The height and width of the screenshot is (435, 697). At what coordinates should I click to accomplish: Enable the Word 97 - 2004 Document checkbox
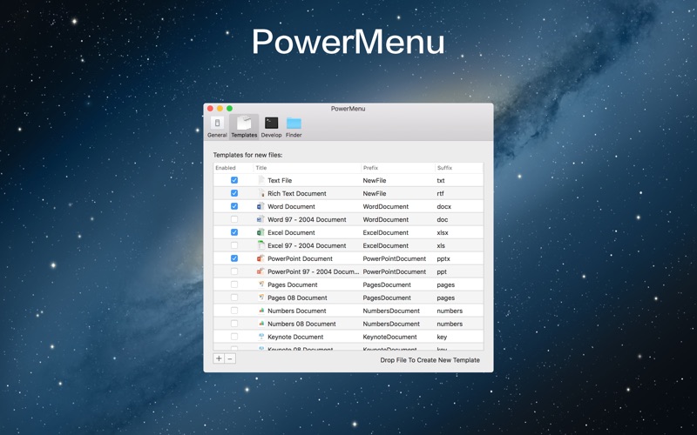234,219
